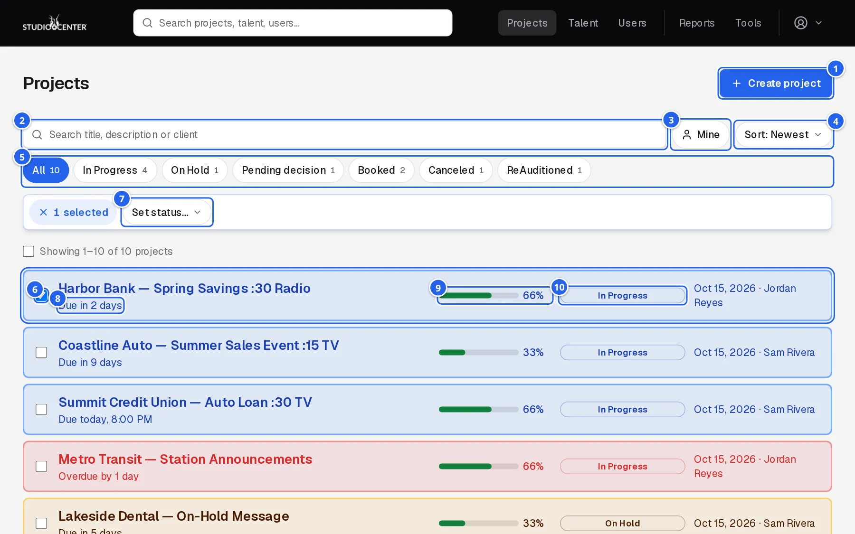The height and width of the screenshot is (534, 855).
Task: Toggle the select-all projects checkbox
Action: pyautogui.click(x=28, y=251)
